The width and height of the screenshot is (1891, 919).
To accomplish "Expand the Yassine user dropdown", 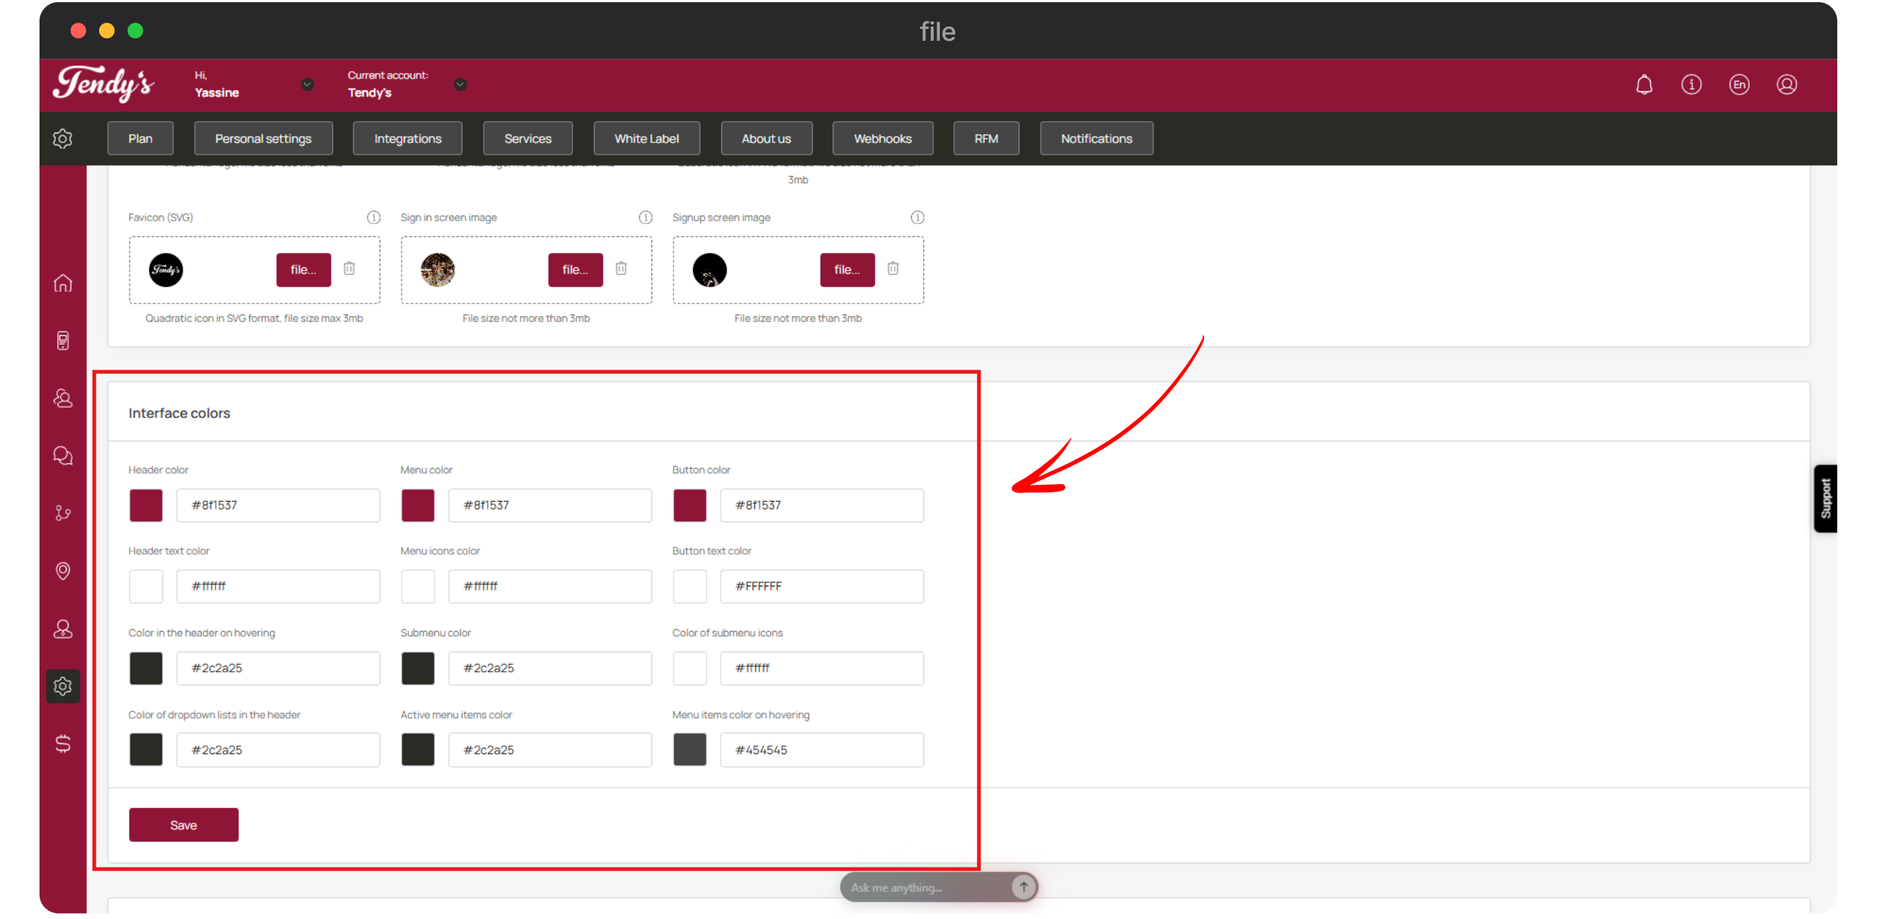I will (x=308, y=84).
